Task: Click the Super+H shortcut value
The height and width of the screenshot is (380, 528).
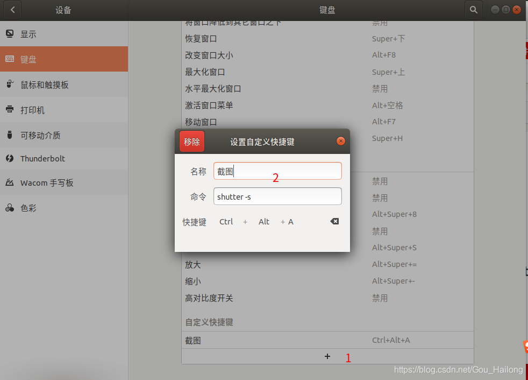Action: 387,138
